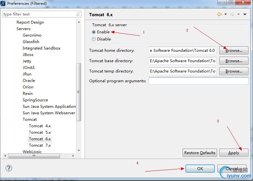This screenshot has width=253, height=181.
Task: Select JBoss server entry
Action: [x=28, y=55]
